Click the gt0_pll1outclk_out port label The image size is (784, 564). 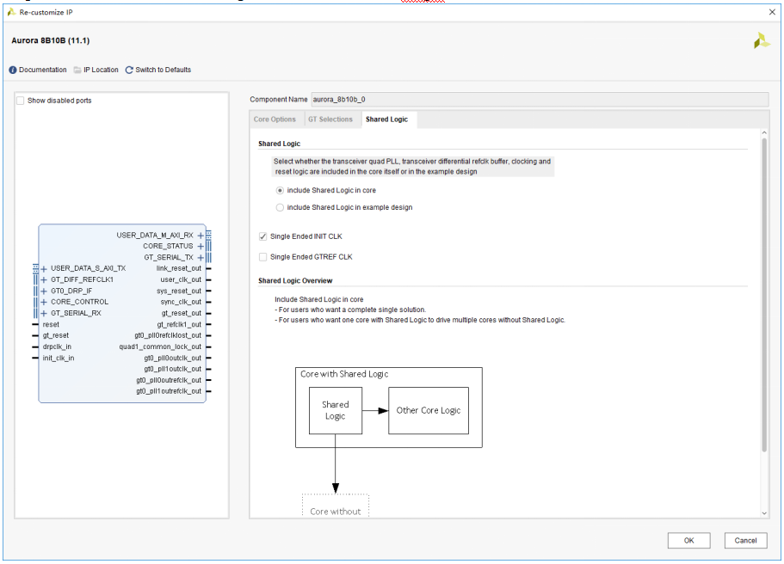pyautogui.click(x=172, y=369)
